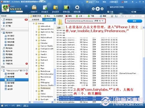Open 快速跳转 quick jump
The width and height of the screenshot is (145, 108).
click(x=58, y=16)
